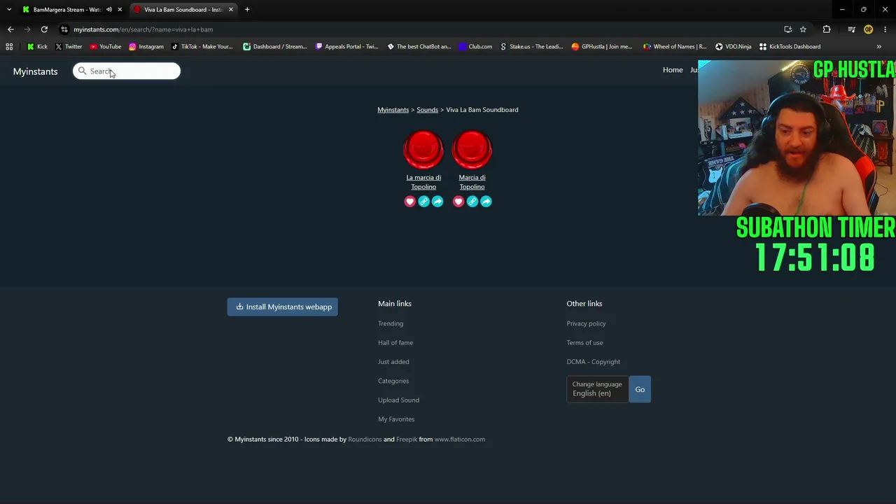Open a new browser tab
This screenshot has width=896, height=504.
247,10
